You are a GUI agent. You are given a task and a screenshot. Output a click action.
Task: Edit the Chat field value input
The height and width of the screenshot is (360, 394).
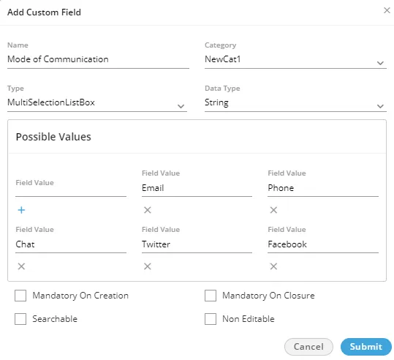[71, 244]
